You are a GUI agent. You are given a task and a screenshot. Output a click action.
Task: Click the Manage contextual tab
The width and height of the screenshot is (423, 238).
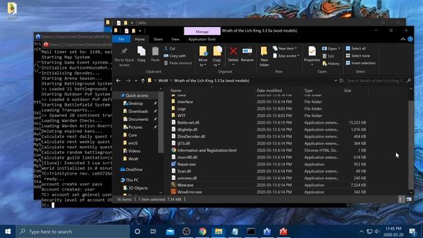202,31
